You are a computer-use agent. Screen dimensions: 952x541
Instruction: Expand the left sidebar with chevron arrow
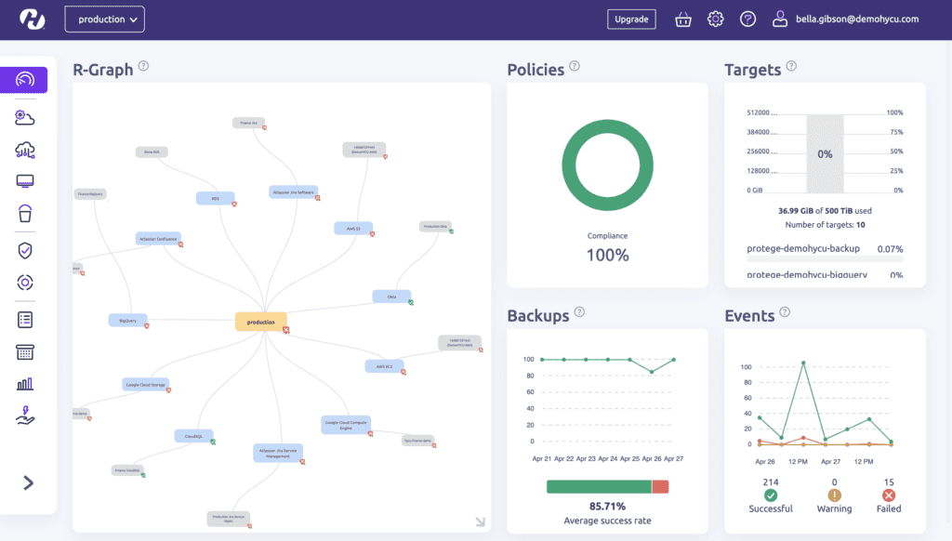point(28,482)
